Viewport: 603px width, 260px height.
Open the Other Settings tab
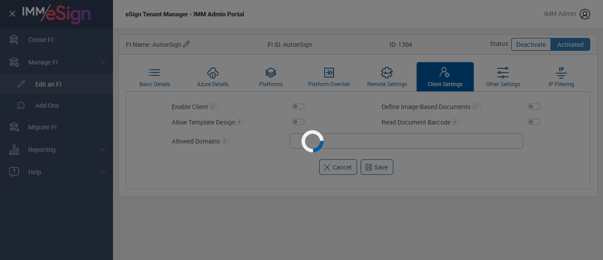point(503,77)
